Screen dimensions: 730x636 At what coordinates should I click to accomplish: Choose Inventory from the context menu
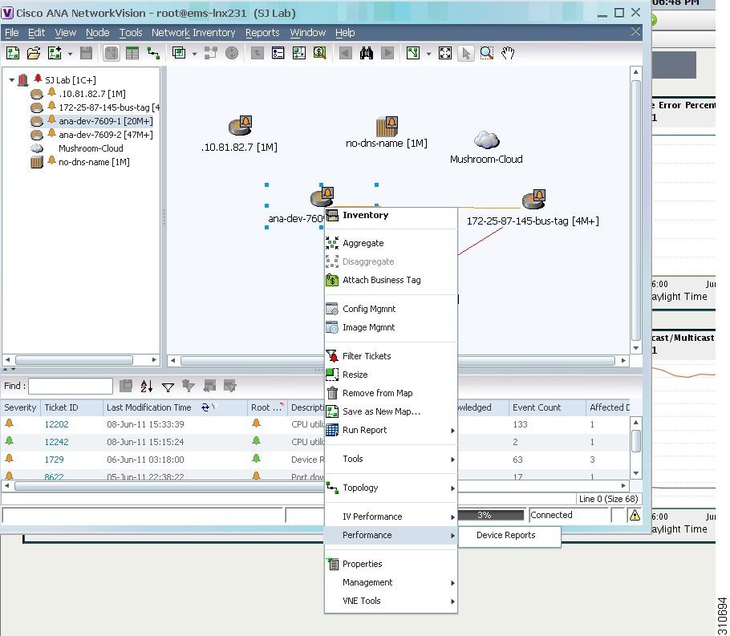tap(365, 215)
